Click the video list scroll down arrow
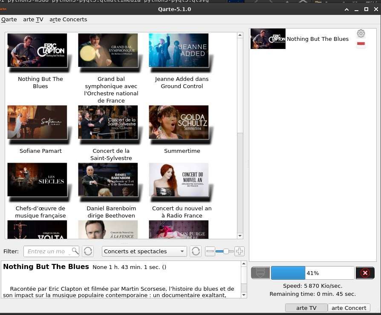This screenshot has width=381, height=315. (x=240, y=235)
